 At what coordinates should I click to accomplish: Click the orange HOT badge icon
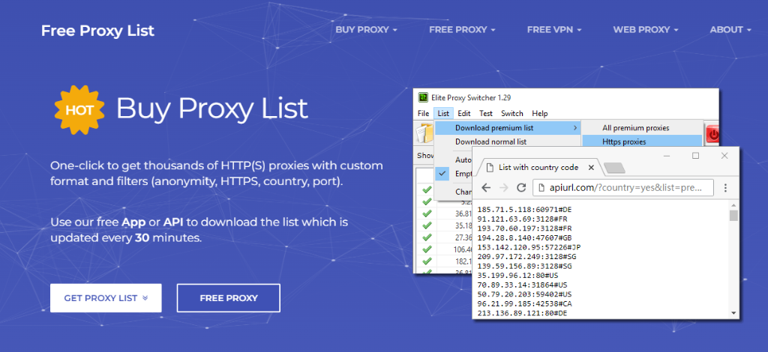point(79,110)
